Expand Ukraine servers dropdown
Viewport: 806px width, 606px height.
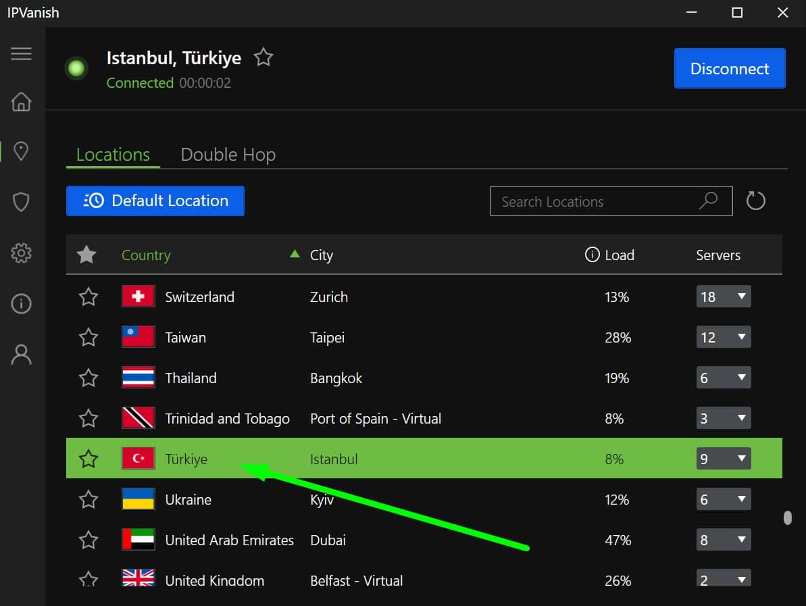[724, 499]
